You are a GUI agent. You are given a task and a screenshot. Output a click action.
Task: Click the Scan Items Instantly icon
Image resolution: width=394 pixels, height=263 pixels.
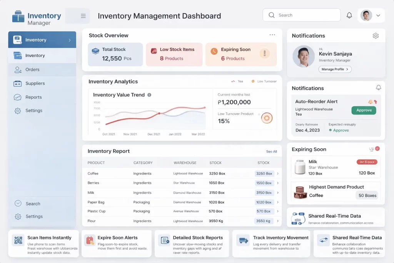coord(18,239)
